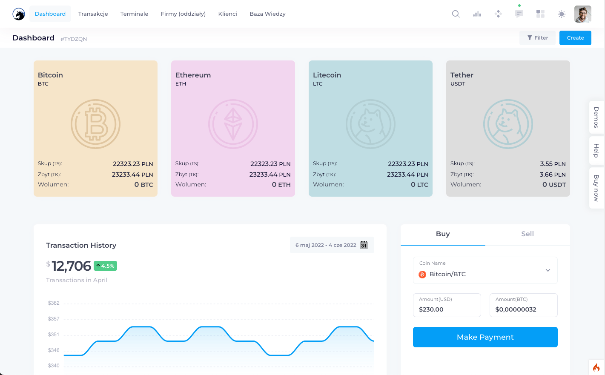Viewport: 605px width, 375px height.
Task: Open the chat messages icon
Action: click(519, 14)
